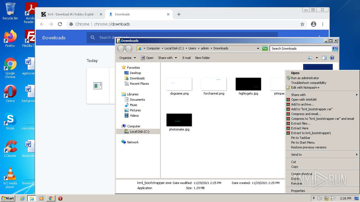360x202 pixels.
Task: Bookmark this page with star icon
Action: 302,24
